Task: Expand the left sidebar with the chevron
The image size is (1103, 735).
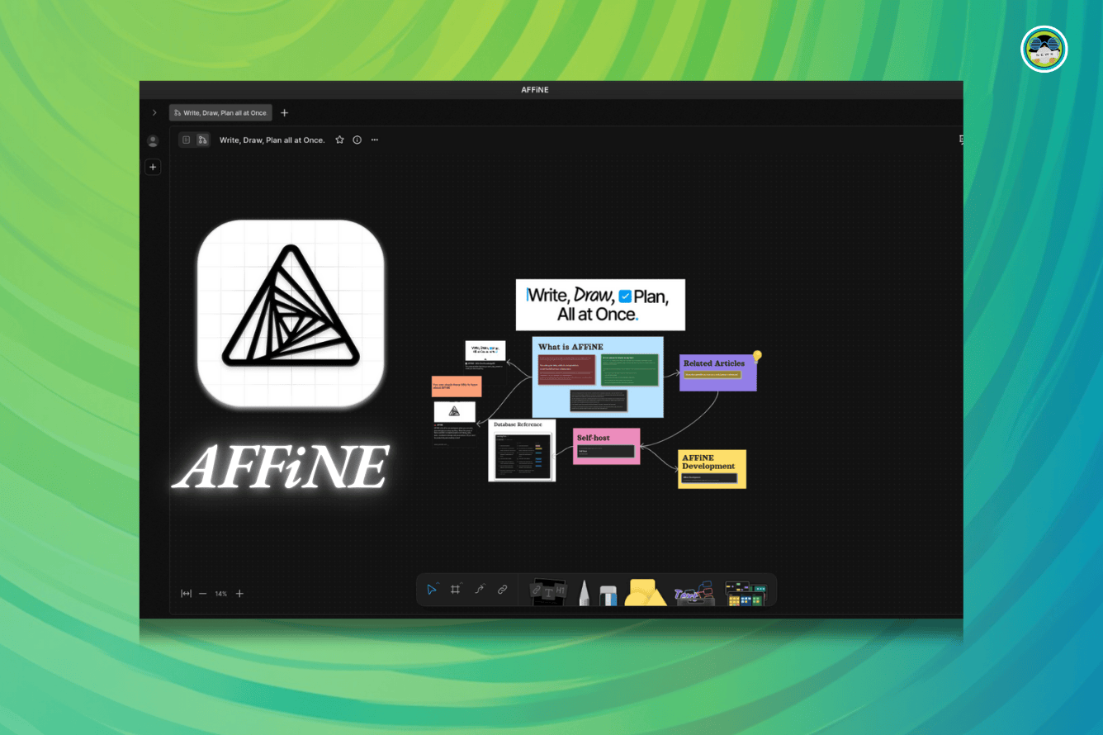Action: pos(154,112)
